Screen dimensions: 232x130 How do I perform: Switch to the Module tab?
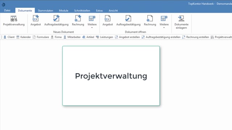pyautogui.click(x=64, y=10)
